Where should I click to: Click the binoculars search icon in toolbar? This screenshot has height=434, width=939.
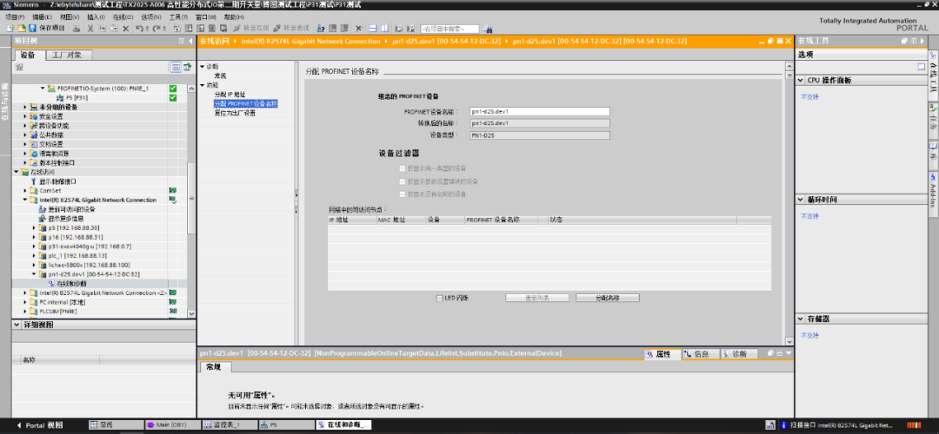(488, 29)
